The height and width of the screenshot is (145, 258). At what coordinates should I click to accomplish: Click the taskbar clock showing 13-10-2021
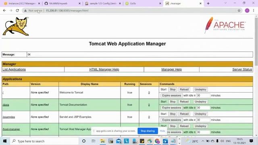[x=239, y=141]
